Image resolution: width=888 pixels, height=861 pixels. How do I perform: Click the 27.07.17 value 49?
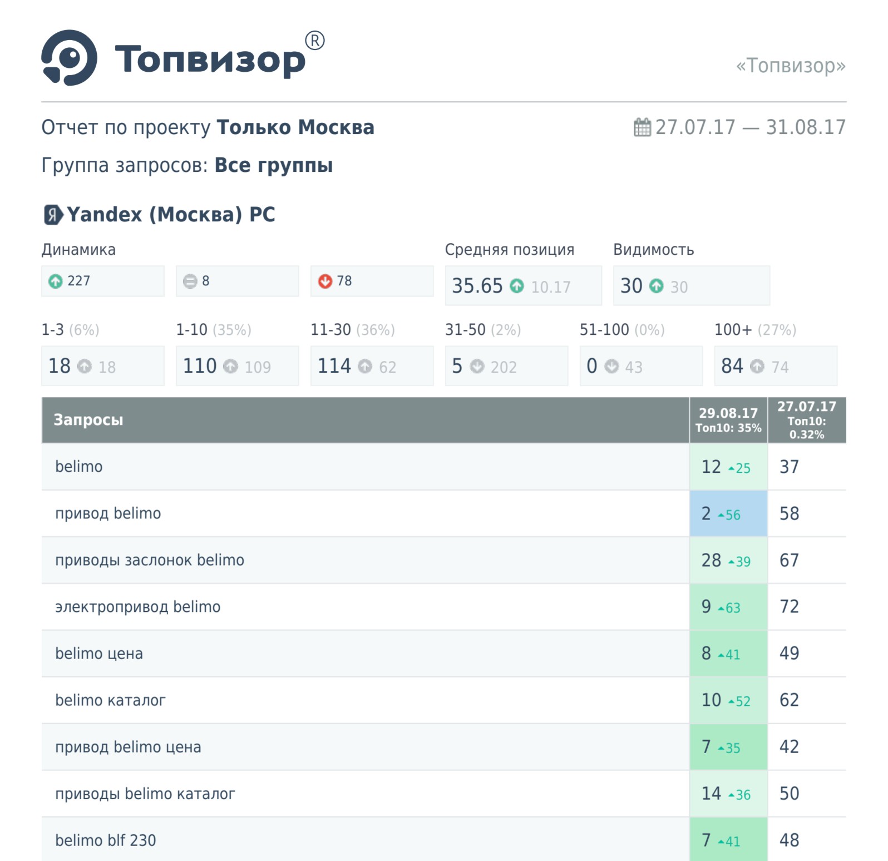click(x=790, y=654)
